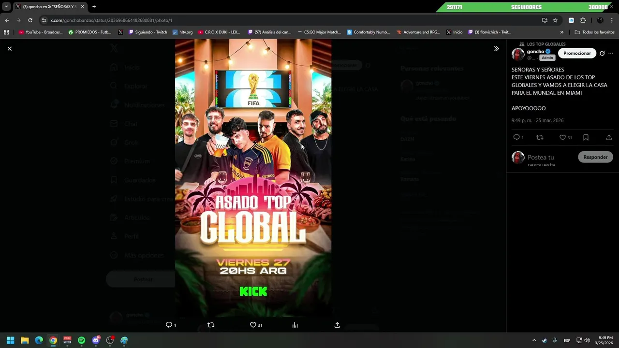Screen dimensions: 619x348
Task: Open the Chrome profile avatar
Action: click(x=600, y=20)
